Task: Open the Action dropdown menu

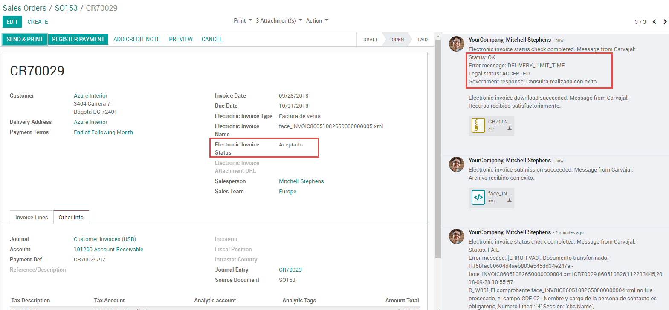Action: [x=317, y=20]
